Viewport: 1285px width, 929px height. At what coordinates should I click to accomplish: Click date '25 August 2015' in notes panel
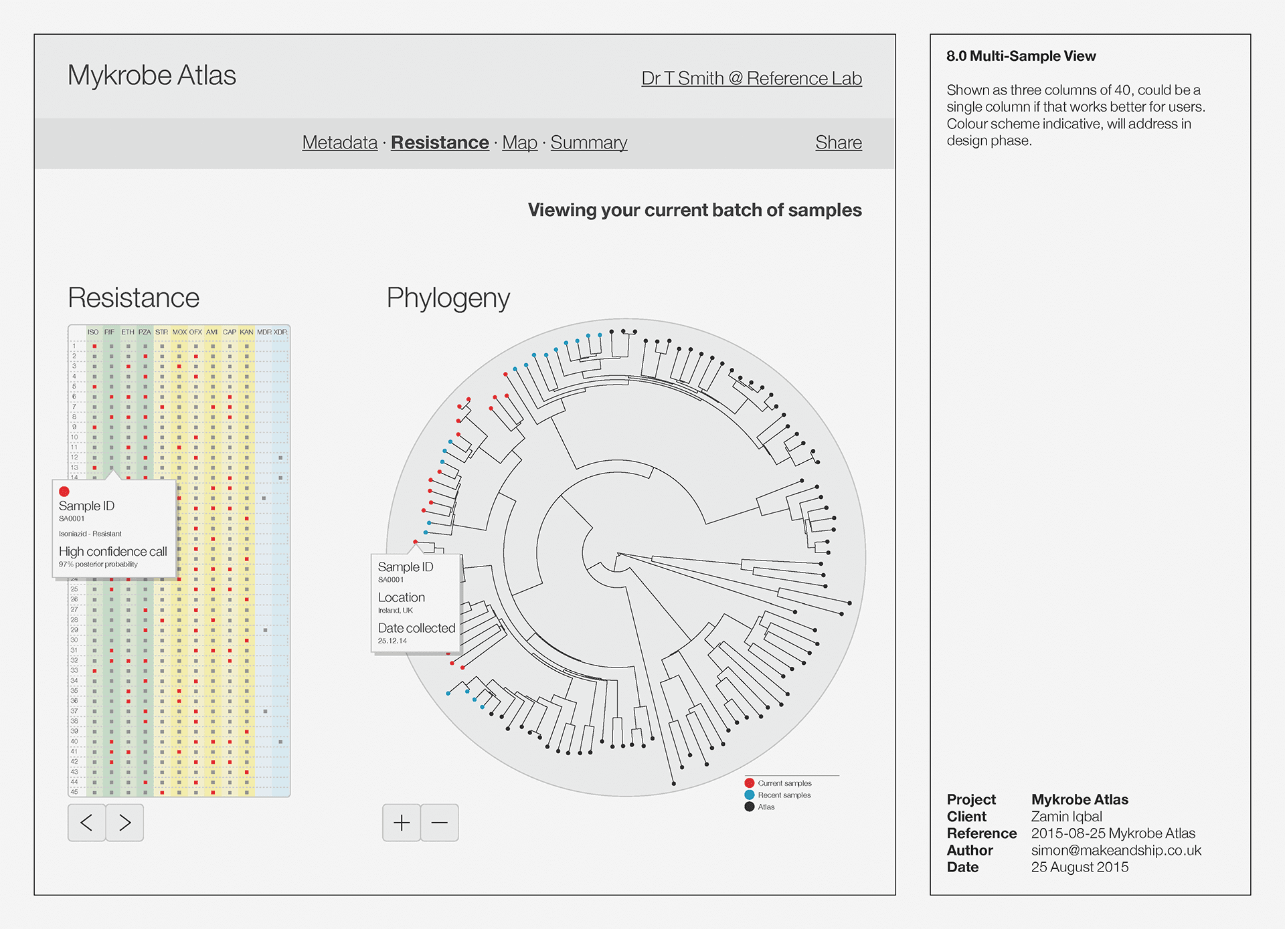[1080, 867]
